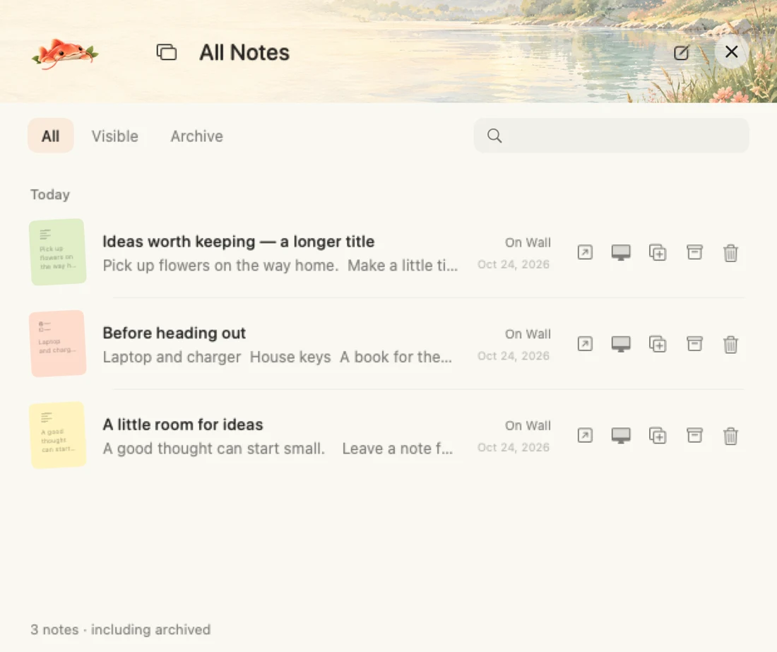Duplicate the 'Before heading out' note
This screenshot has width=777, height=652.
tap(658, 344)
